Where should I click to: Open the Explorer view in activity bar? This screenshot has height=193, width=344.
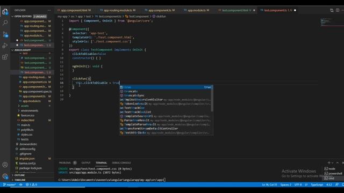click(x=5, y=11)
